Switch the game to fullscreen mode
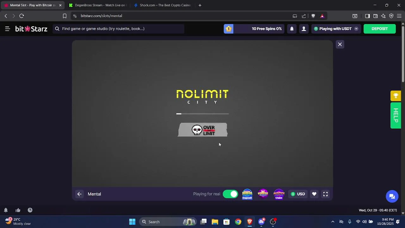Screen dimensions: 405x228 point(325,194)
